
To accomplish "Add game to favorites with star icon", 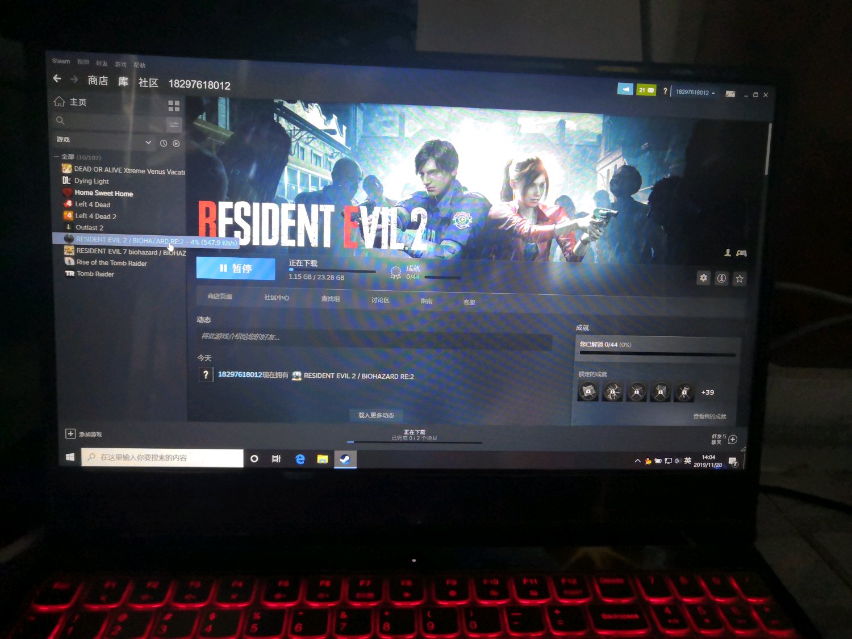I will coord(740,278).
